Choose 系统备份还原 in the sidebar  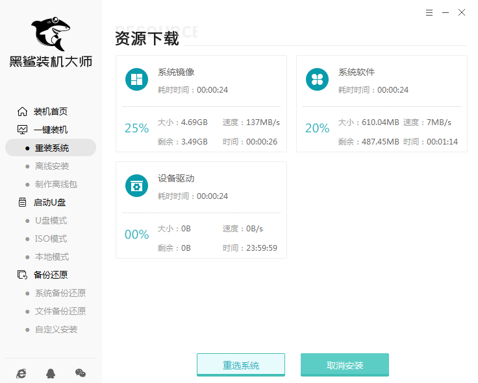[60, 293]
